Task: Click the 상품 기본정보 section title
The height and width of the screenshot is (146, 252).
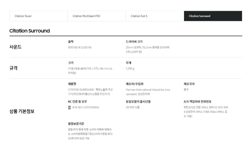Action: coord(22,111)
